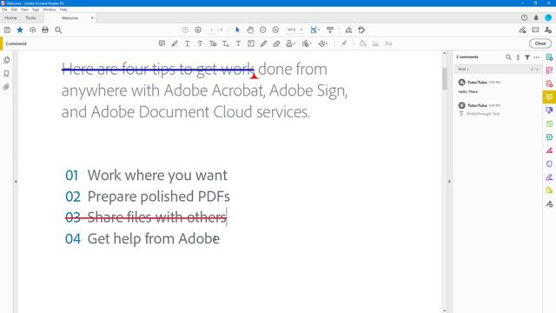
Task: Open the line thickness control
Action: (x=375, y=43)
